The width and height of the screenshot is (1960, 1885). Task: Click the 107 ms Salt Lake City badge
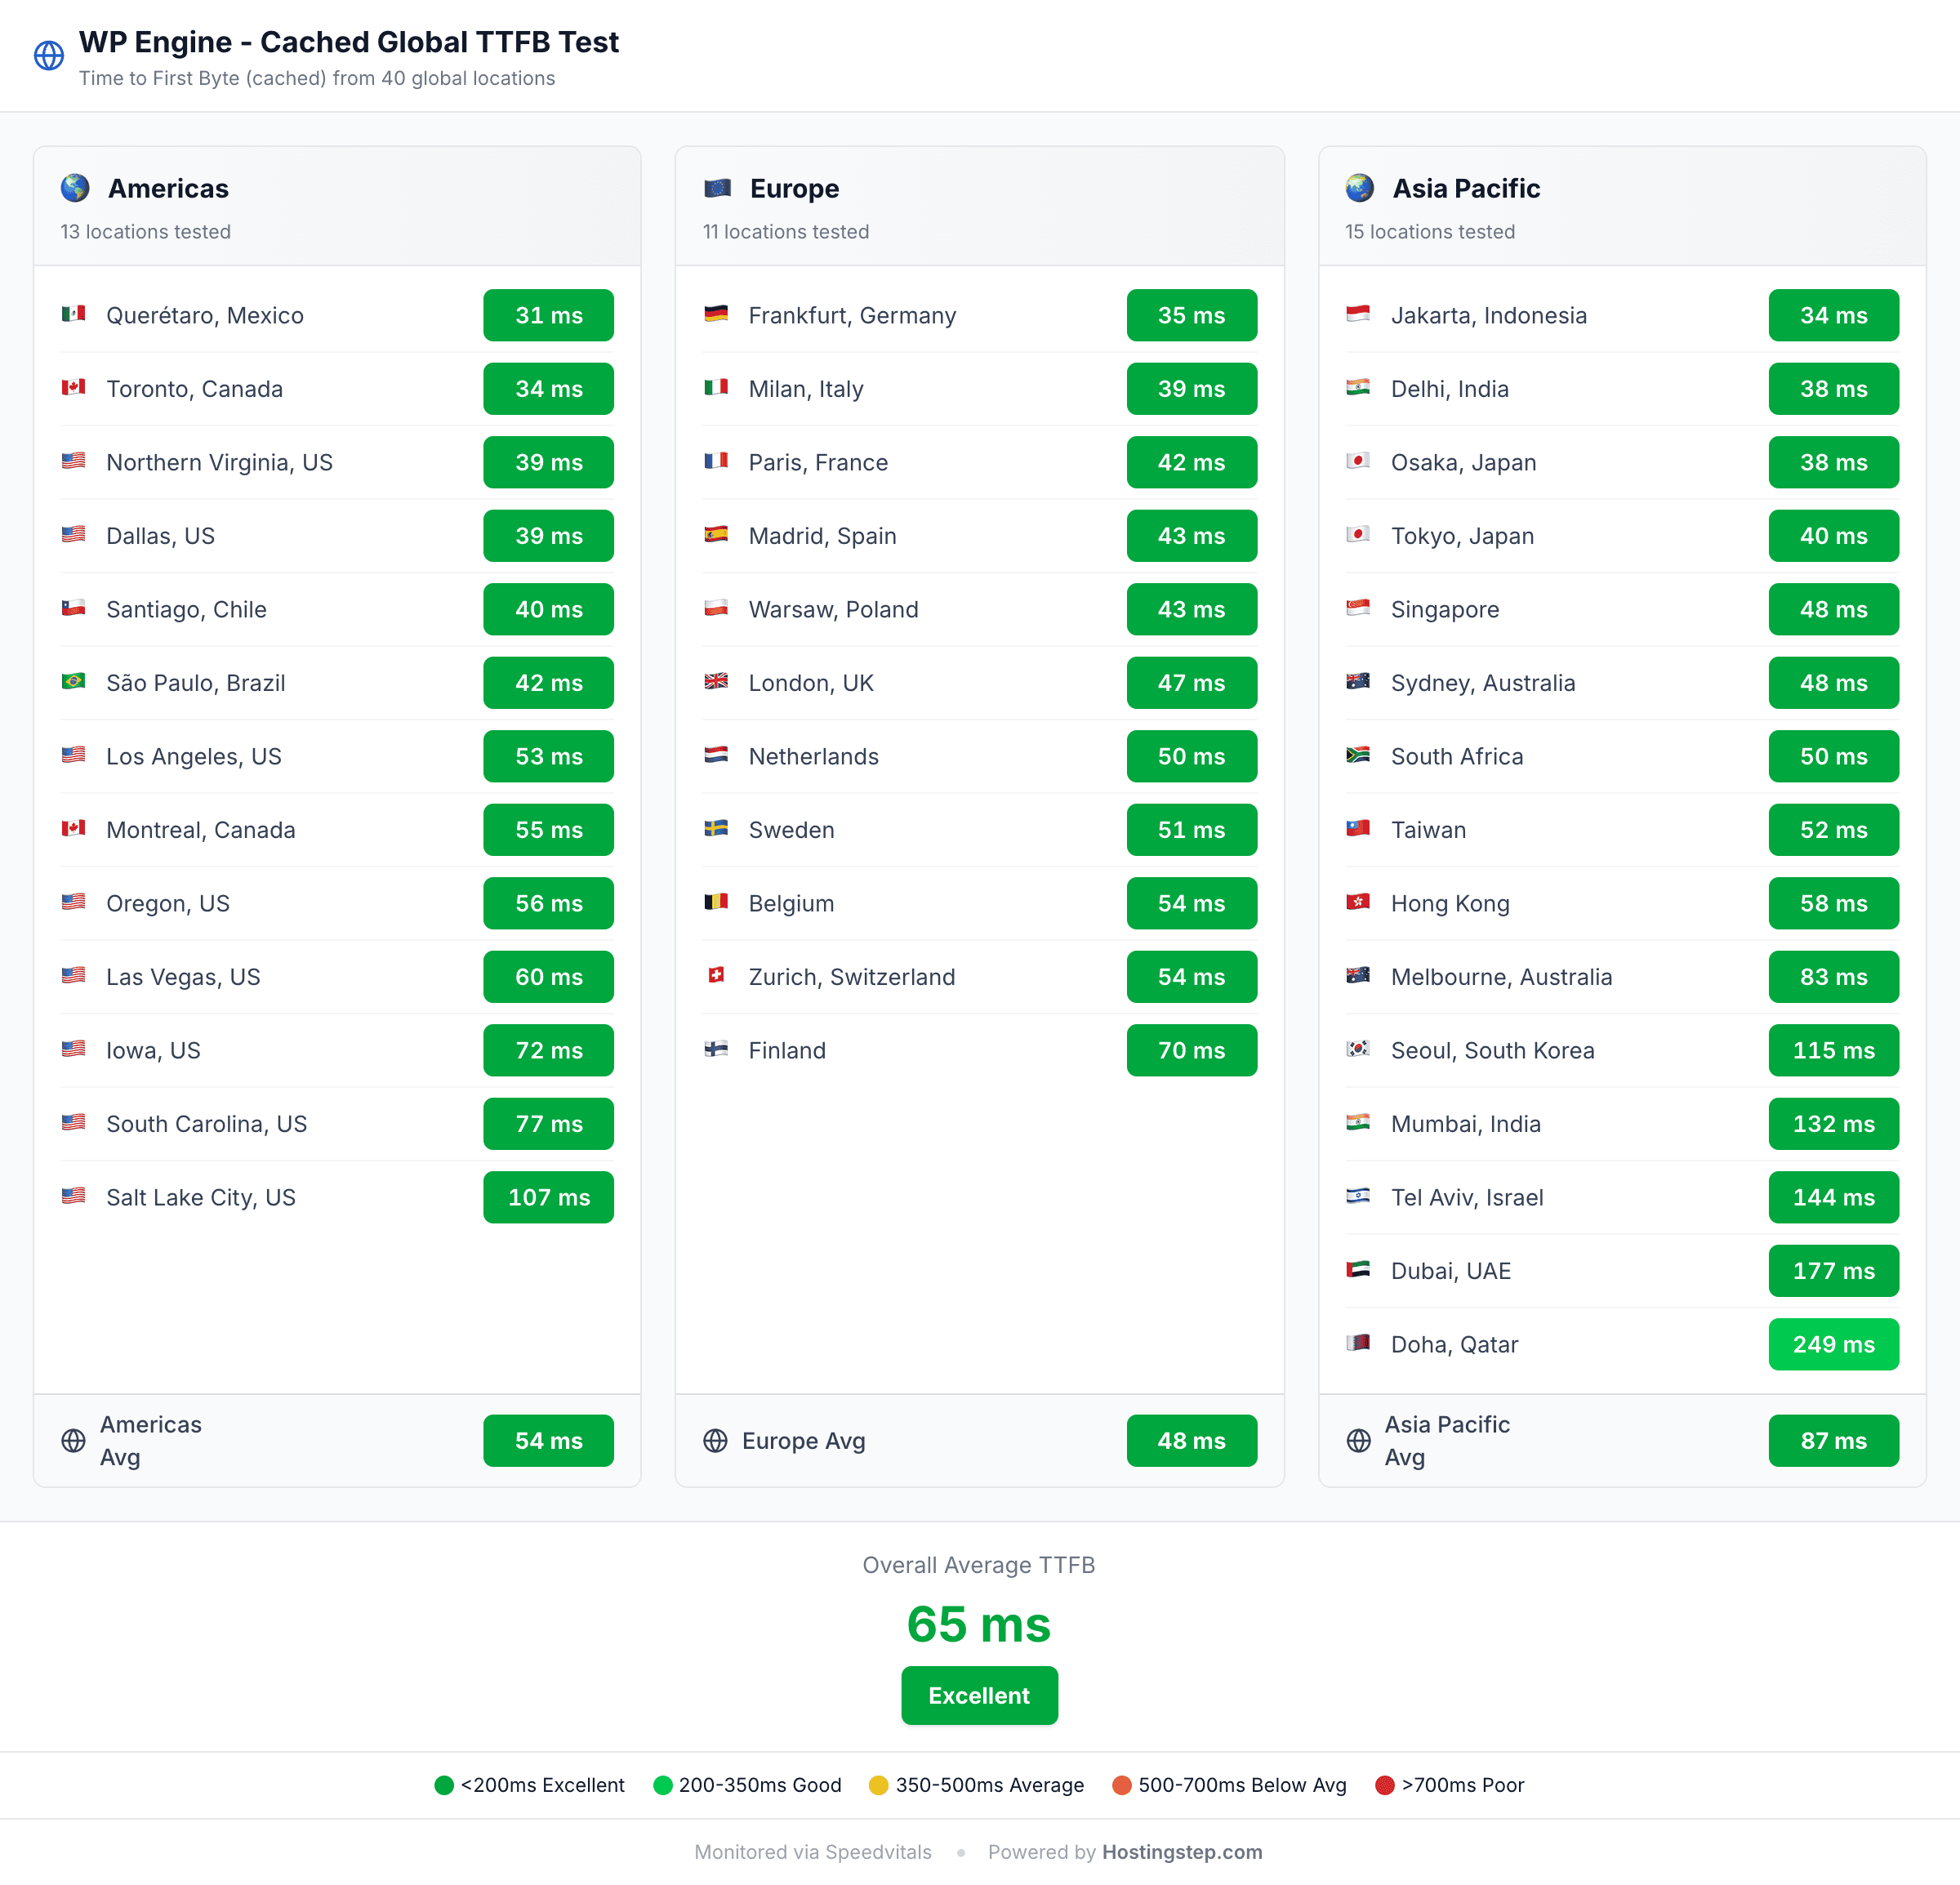click(x=548, y=1197)
